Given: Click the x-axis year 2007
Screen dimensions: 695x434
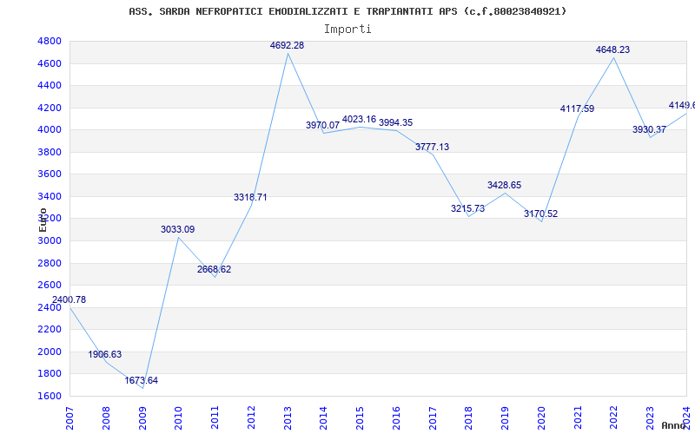Looking at the screenshot, I should [69, 418].
